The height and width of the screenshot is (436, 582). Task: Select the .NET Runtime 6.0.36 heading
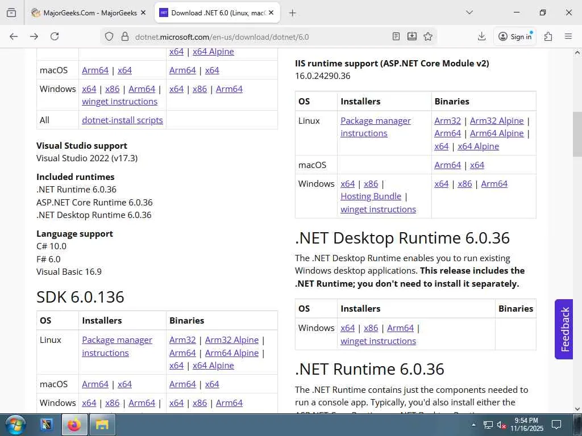369,369
